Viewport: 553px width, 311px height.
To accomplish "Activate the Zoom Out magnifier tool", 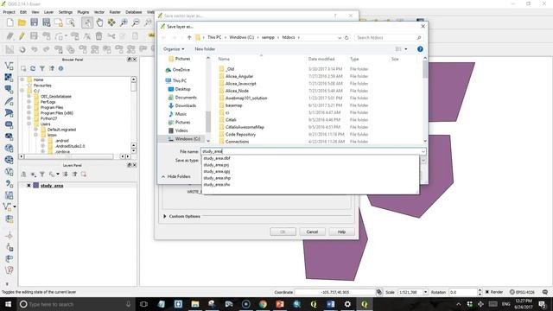I will [x=136, y=23].
